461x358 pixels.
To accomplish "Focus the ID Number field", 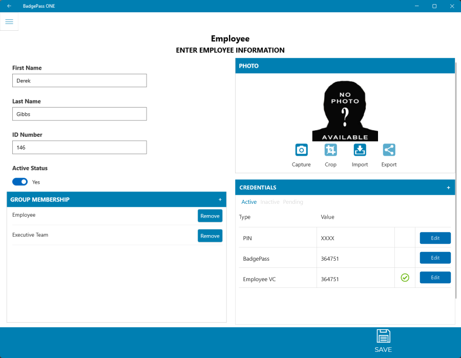I will click(79, 148).
